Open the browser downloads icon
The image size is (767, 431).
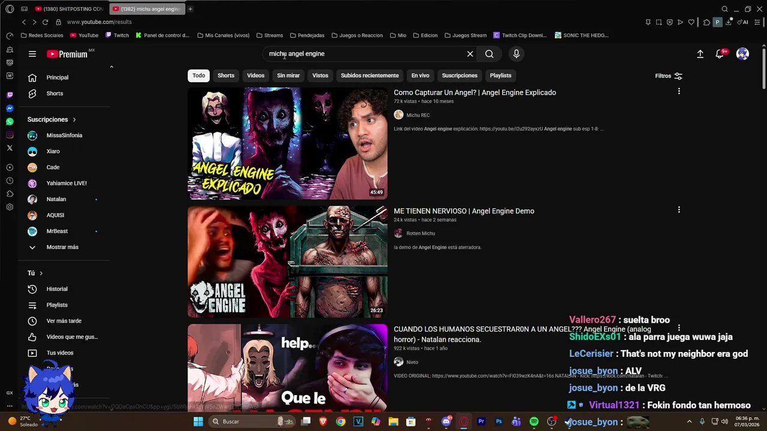(729, 22)
